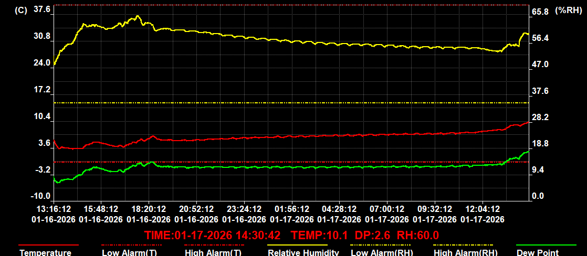Click the (%RH) humidity unit label
Viewport: 587px width, 256px height.
point(569,10)
